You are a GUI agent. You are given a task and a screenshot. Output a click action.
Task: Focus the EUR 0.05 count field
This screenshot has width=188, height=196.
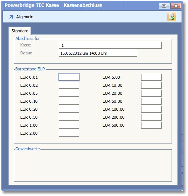click(x=69, y=93)
